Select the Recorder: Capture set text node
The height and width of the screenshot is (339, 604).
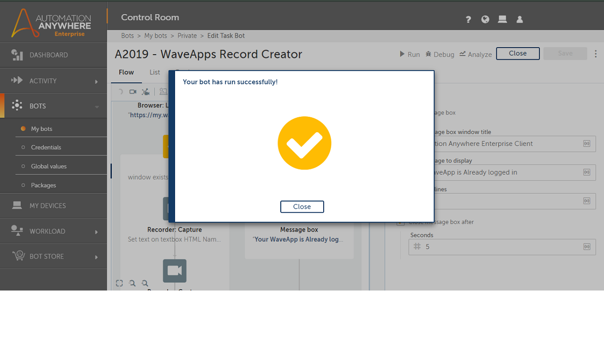click(x=175, y=234)
